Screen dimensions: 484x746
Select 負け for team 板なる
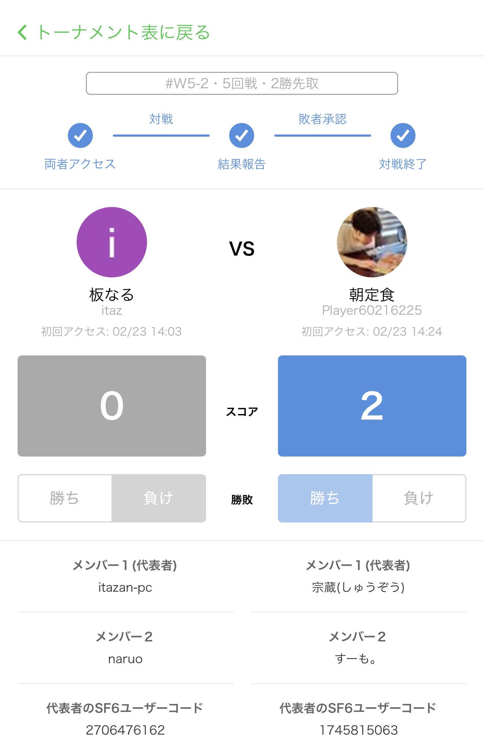click(x=158, y=498)
